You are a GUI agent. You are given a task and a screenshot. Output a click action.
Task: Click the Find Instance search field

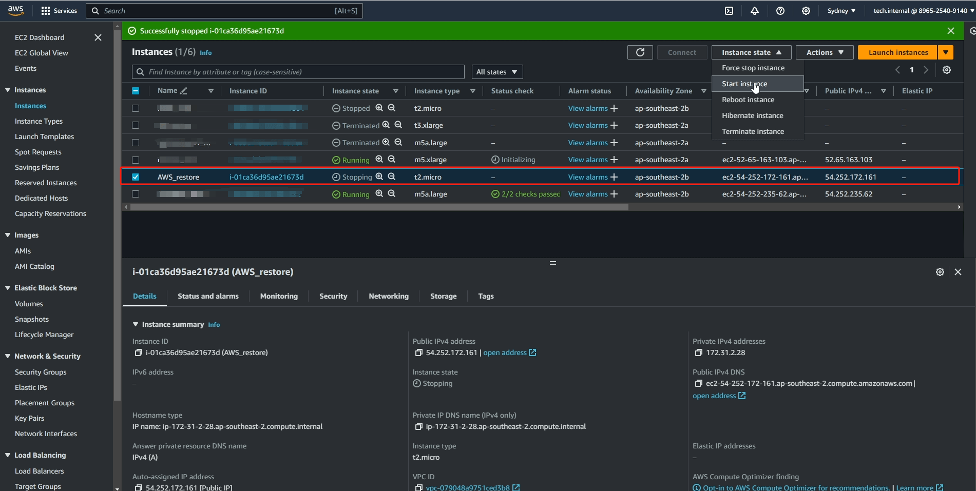click(x=298, y=72)
